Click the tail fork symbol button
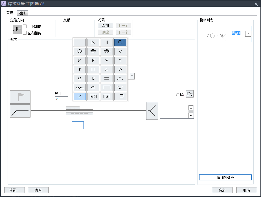Screen dimensions: 261x197 pyautogui.click(x=152, y=111)
